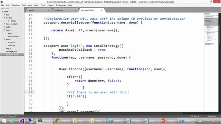Open the Tools menu
Viewport: 221px width, 124px height.
(x=43, y=6)
